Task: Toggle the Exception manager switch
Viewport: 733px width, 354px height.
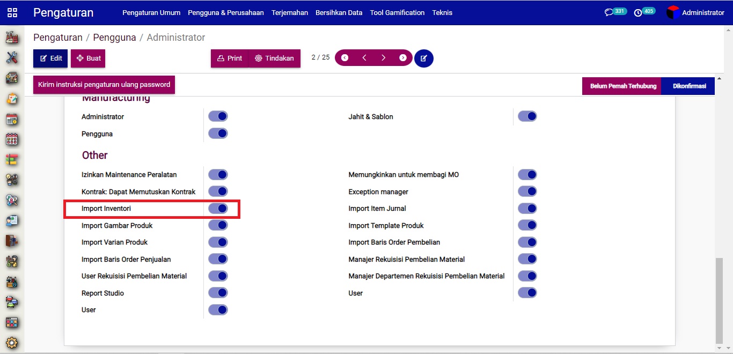Action: point(527,191)
